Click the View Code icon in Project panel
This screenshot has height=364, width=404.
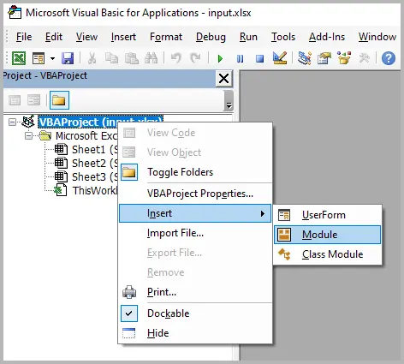pos(15,100)
